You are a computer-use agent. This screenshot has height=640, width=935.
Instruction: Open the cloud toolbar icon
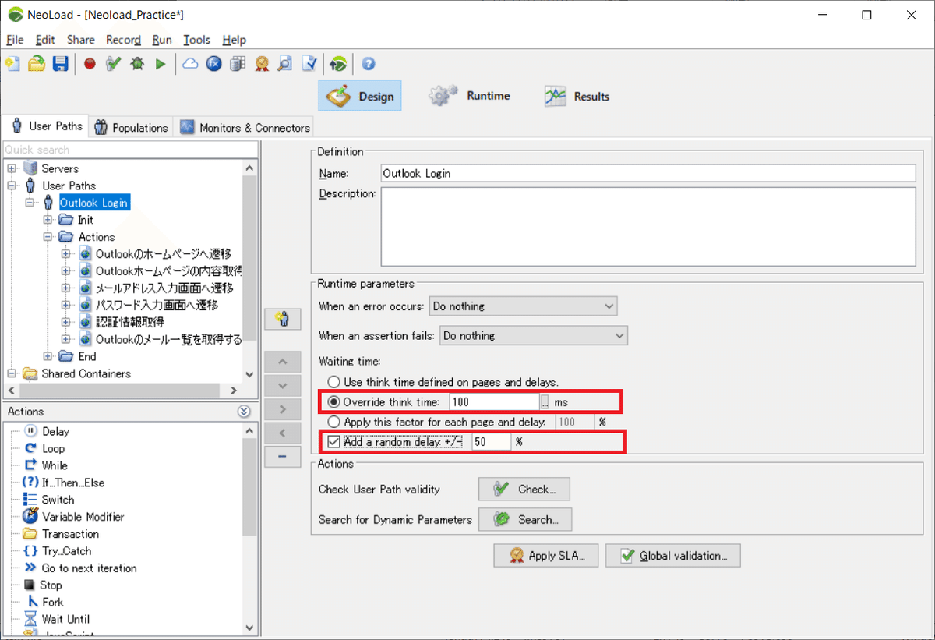pos(190,64)
